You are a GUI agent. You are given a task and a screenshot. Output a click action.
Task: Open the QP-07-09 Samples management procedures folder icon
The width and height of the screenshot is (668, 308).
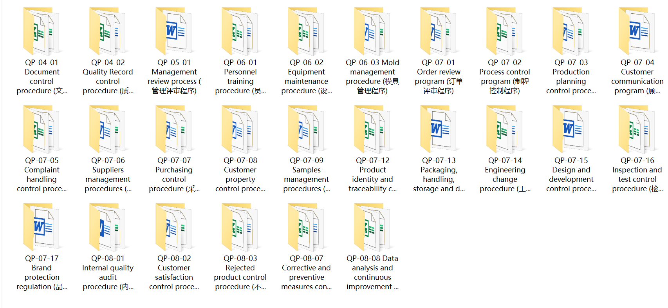tap(306, 129)
